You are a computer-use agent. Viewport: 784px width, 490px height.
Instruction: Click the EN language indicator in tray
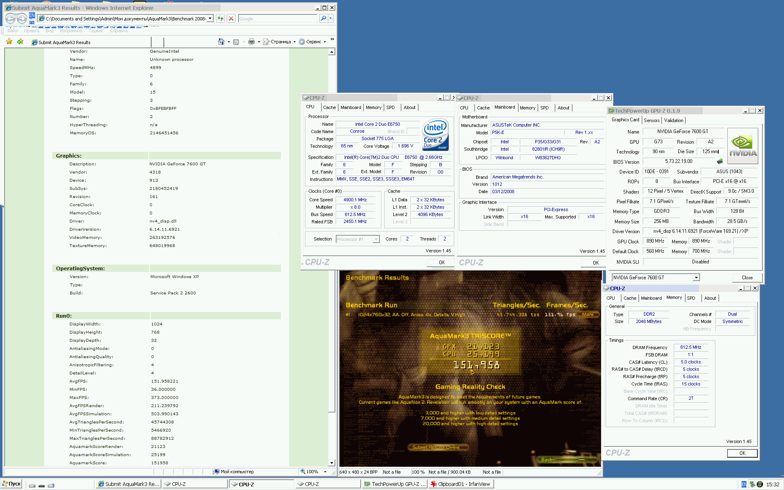[744, 484]
